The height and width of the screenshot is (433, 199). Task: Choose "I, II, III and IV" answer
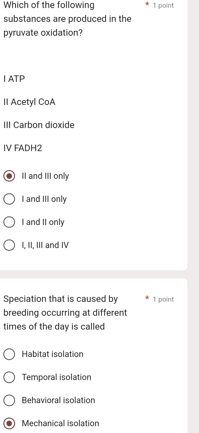tap(9, 245)
